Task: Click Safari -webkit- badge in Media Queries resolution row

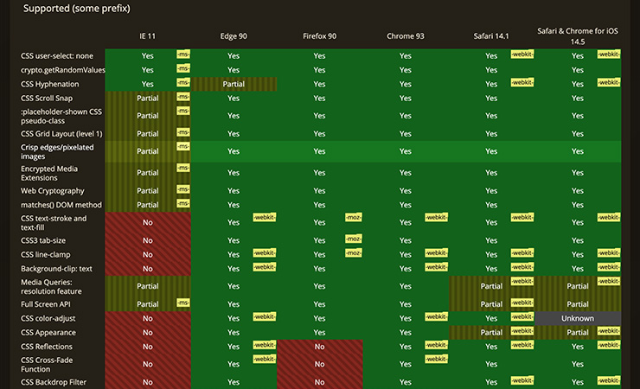Action: click(x=522, y=281)
